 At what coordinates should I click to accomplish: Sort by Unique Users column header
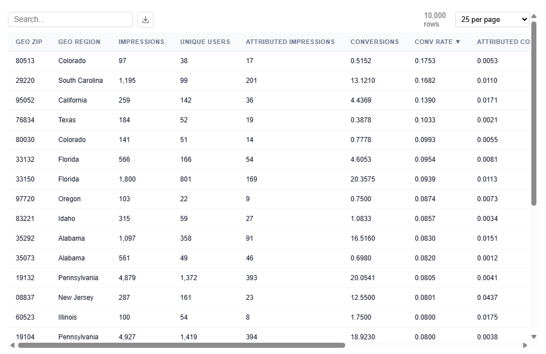[205, 42]
